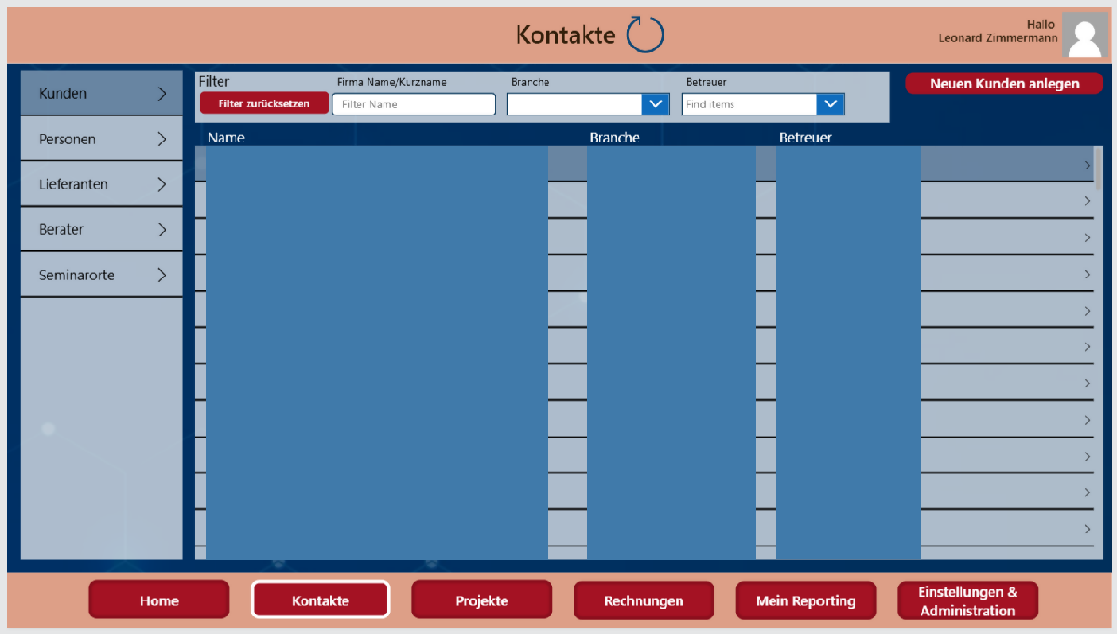Open the Projekte section
1117x634 pixels.
(481, 600)
